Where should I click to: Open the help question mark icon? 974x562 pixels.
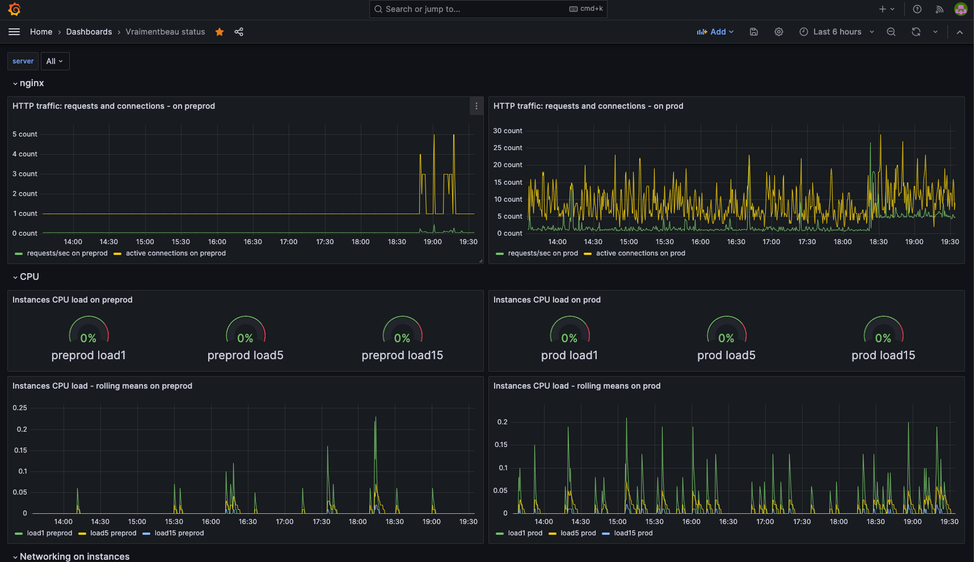[917, 9]
